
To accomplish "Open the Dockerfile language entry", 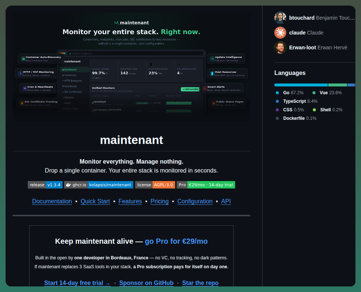I will click(296, 118).
